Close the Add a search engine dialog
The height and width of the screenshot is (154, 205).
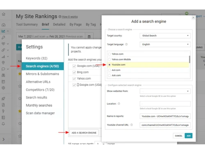(x=193, y=18)
